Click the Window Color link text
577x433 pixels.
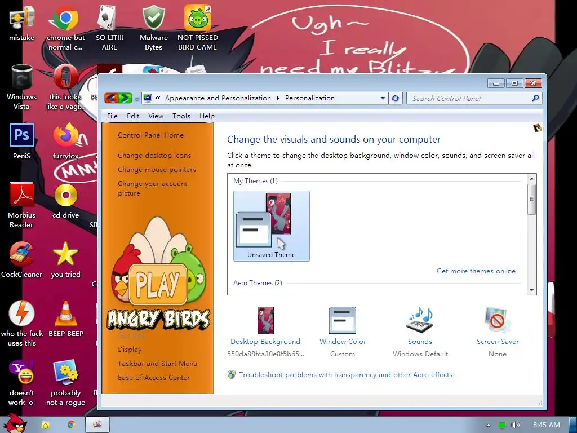click(343, 342)
